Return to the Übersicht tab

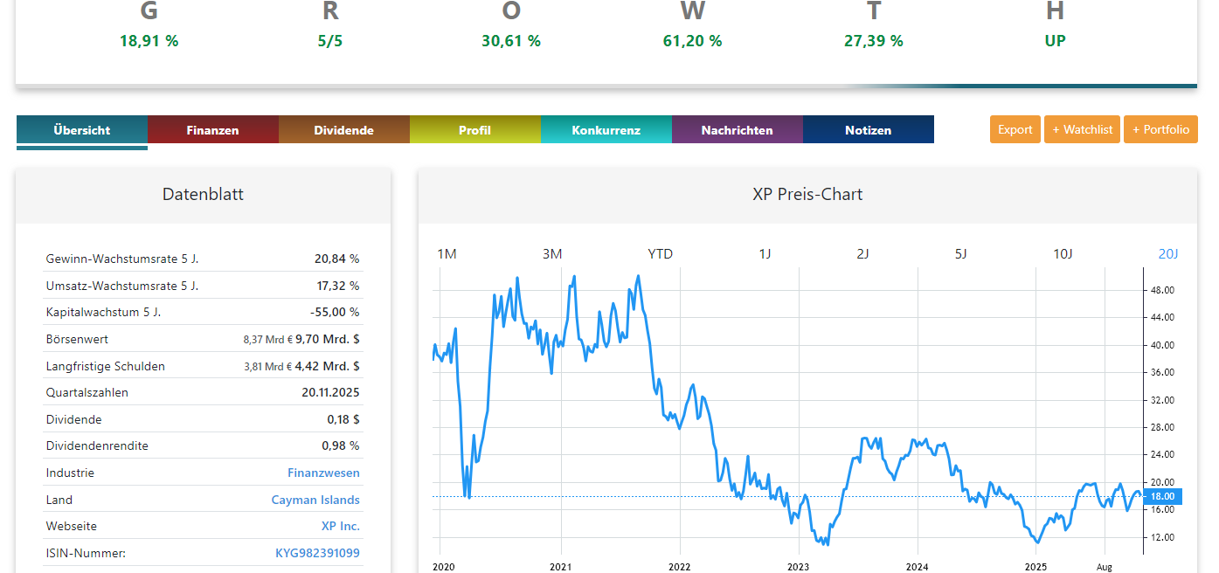point(81,129)
